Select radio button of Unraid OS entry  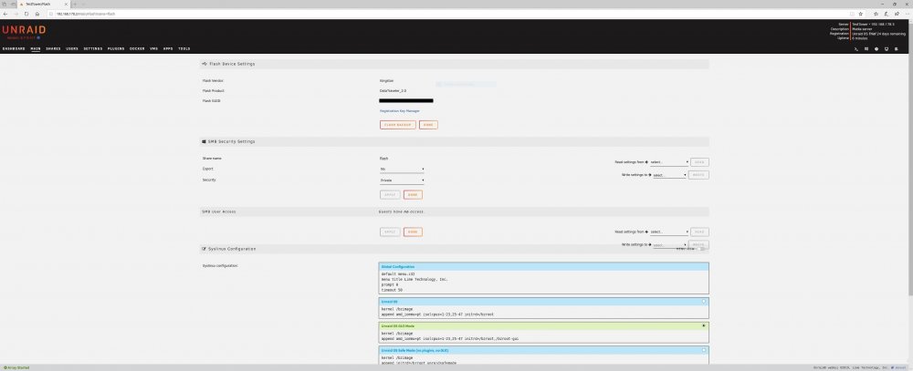(704, 301)
